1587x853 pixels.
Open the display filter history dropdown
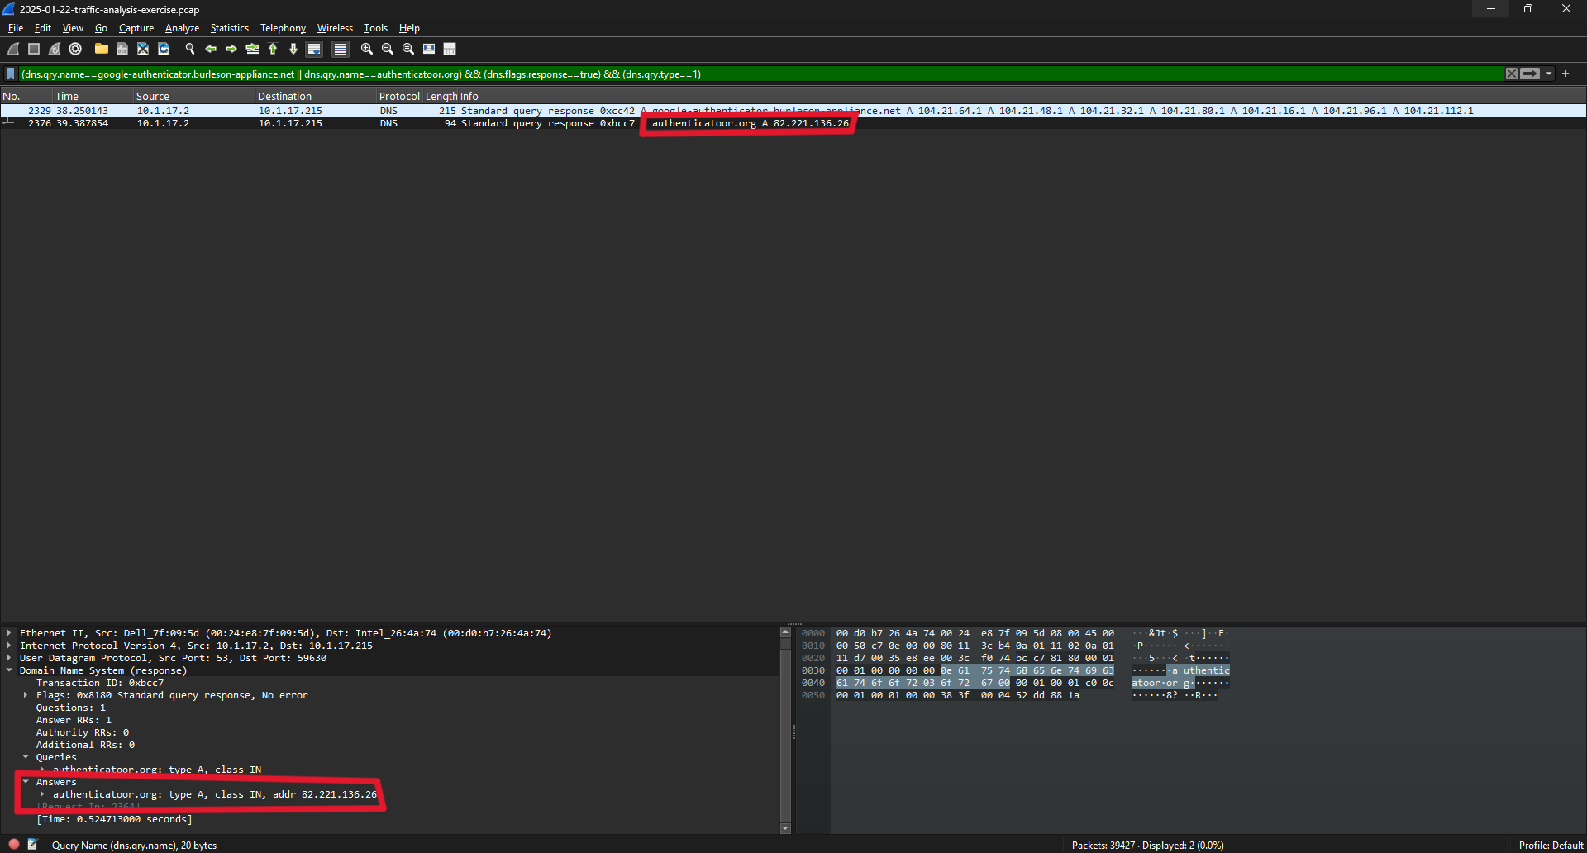click(1549, 74)
